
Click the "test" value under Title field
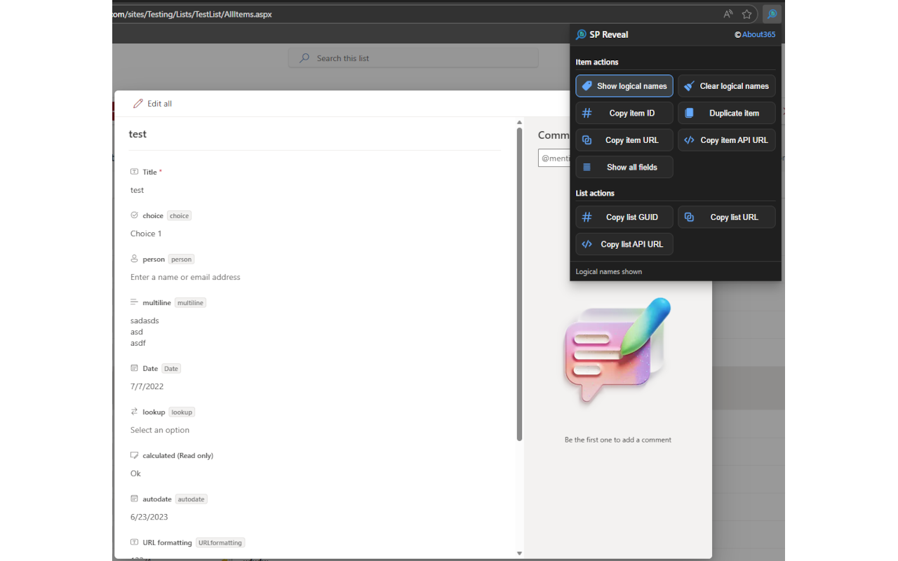point(138,190)
